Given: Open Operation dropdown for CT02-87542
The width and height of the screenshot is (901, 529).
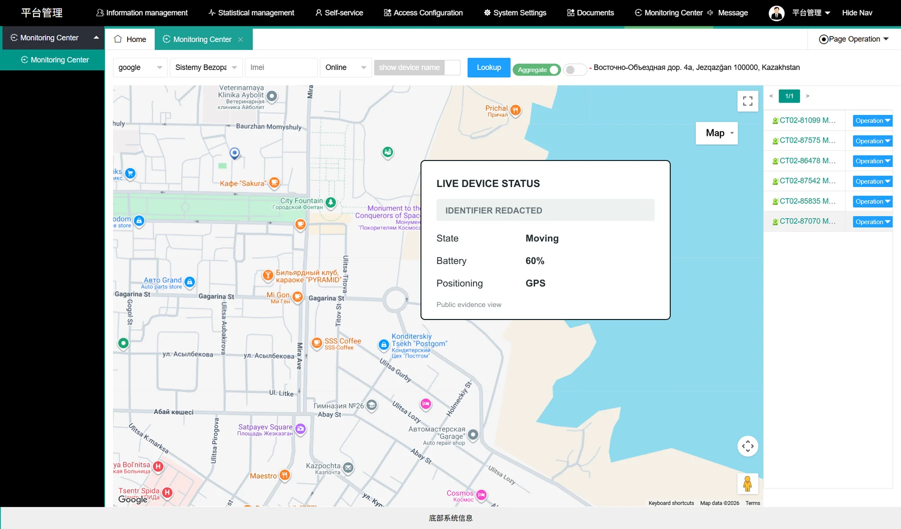Looking at the screenshot, I should pyautogui.click(x=872, y=181).
